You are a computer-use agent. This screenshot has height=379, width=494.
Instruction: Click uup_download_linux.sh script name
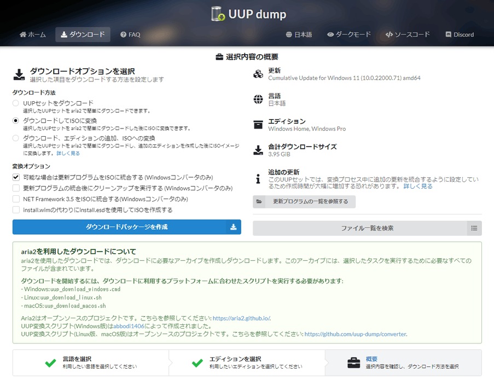(x=71, y=298)
